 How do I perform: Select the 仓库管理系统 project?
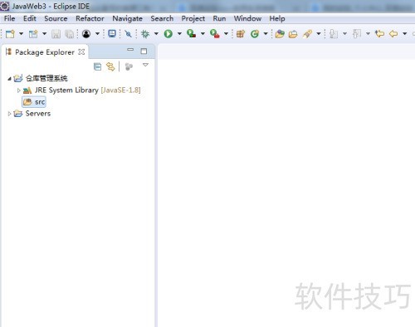tap(46, 78)
